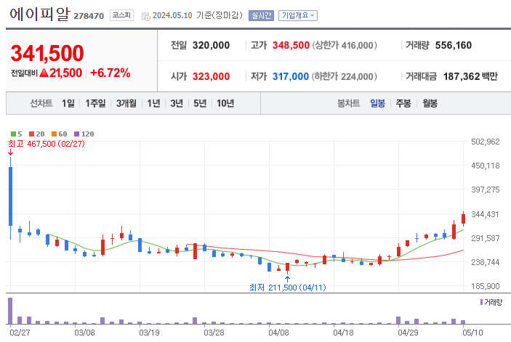Click the 실시간 button
The image size is (511, 342).
(261, 15)
